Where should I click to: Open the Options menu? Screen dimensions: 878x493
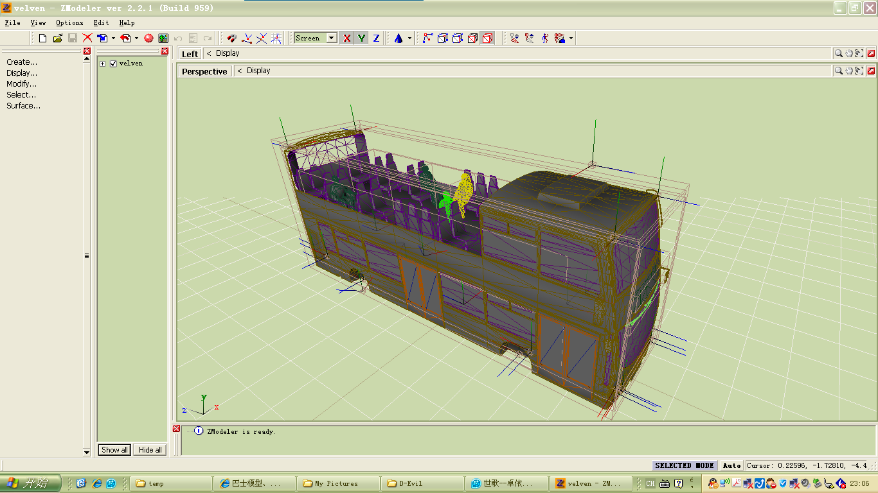(x=69, y=22)
